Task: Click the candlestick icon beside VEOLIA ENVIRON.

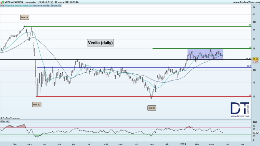Action: (2, 2)
